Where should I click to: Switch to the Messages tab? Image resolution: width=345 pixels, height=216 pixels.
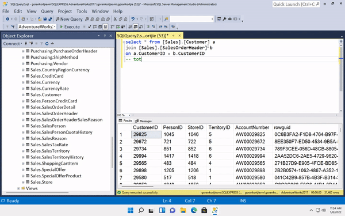(x=143, y=121)
